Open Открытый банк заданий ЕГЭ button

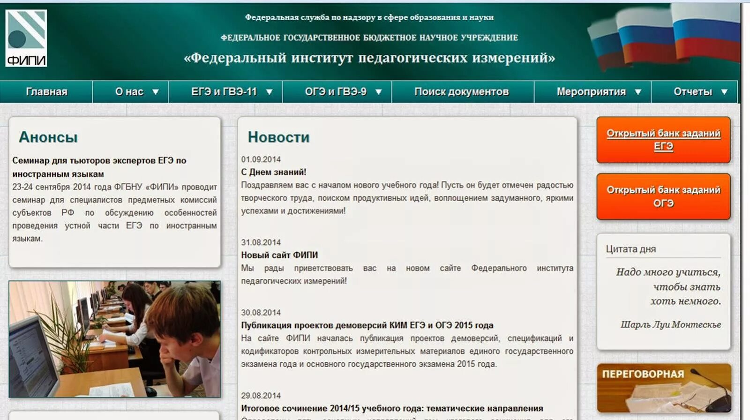(663, 140)
